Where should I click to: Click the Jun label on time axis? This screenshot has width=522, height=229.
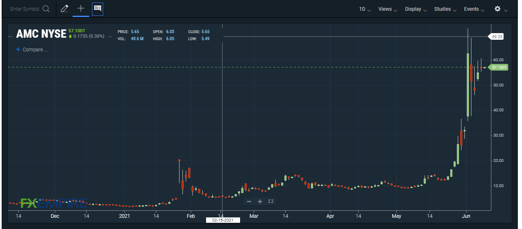tap(466, 216)
